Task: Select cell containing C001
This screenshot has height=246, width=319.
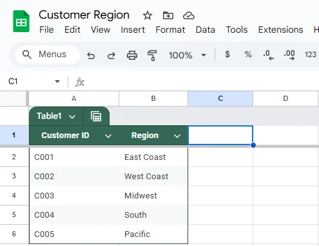Action: click(74, 157)
